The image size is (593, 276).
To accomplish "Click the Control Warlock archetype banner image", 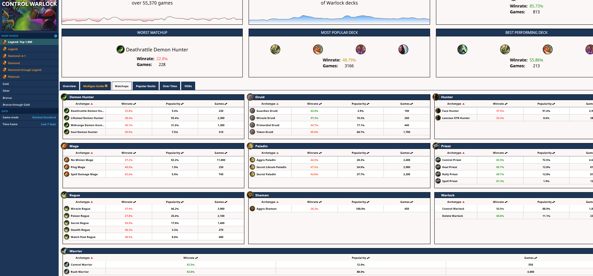I will [x=29, y=16].
